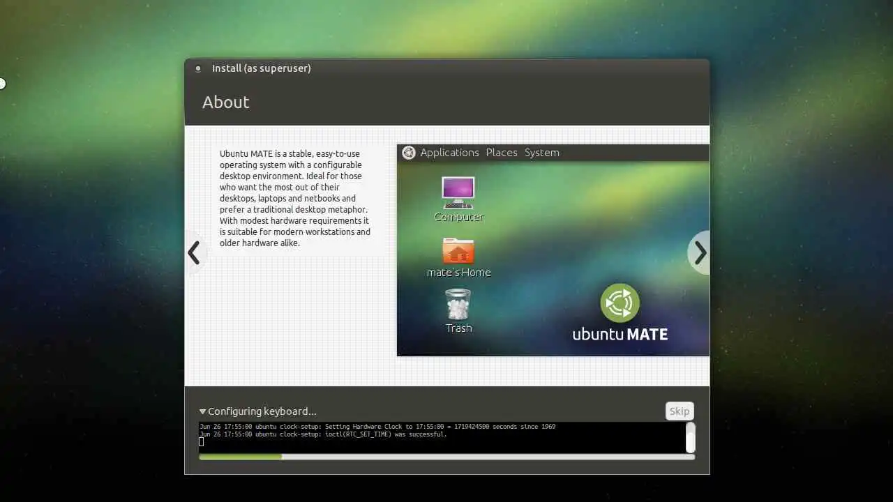Viewport: 893px width, 502px height.
Task: Open the Places menu in the slideshow
Action: (x=502, y=153)
